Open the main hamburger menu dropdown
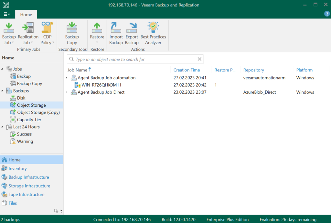The image size is (331, 223). [x=7, y=15]
